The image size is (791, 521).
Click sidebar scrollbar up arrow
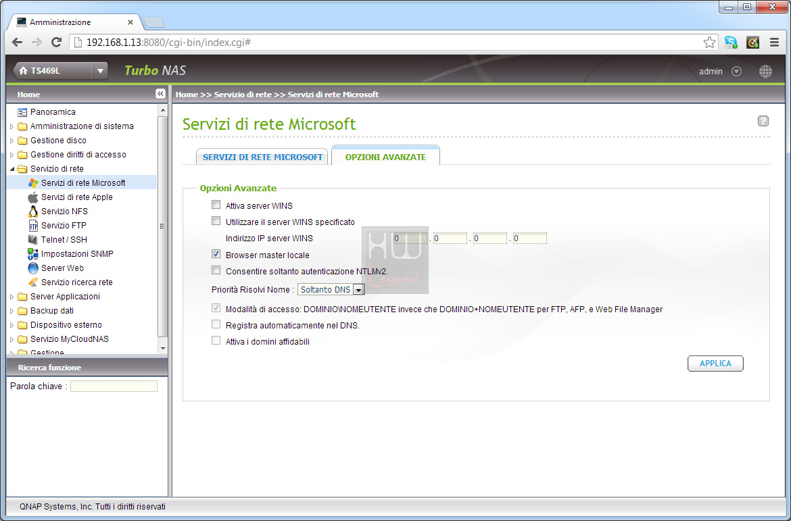point(162,110)
